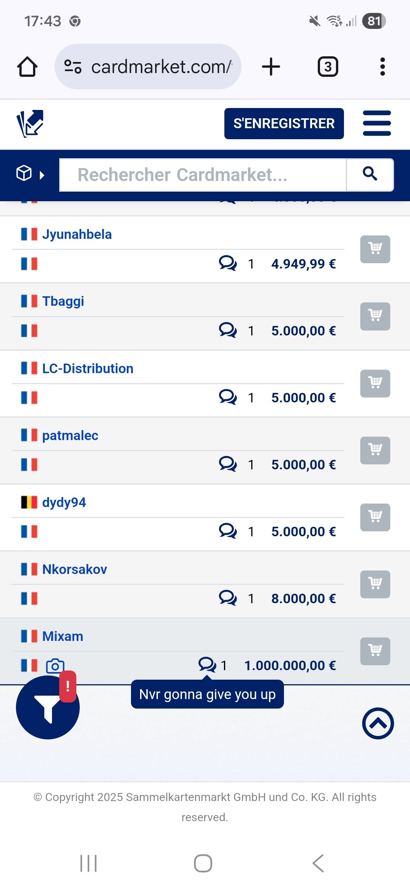The height and width of the screenshot is (890, 410).
Task: Add Tbaggi's 5.000,00 € offer to cart
Action: tap(375, 316)
